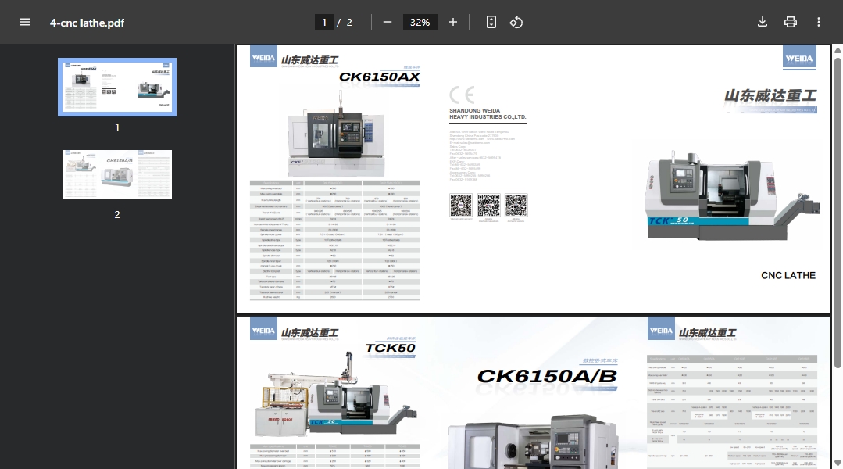The image size is (843, 469).
Task: Click the fit to page icon
Action: pyautogui.click(x=491, y=22)
